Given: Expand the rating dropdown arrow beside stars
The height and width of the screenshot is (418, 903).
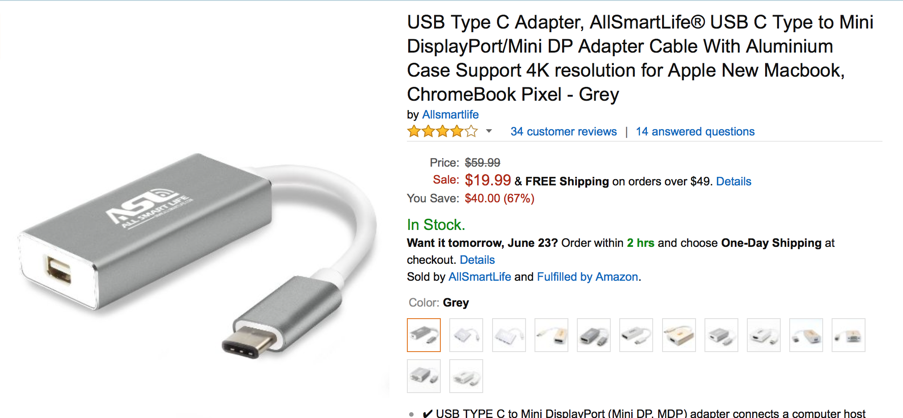Looking at the screenshot, I should (x=489, y=131).
